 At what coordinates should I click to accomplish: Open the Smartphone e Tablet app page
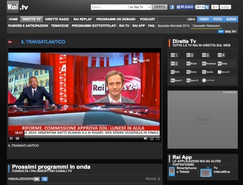pyautogui.click(x=183, y=171)
